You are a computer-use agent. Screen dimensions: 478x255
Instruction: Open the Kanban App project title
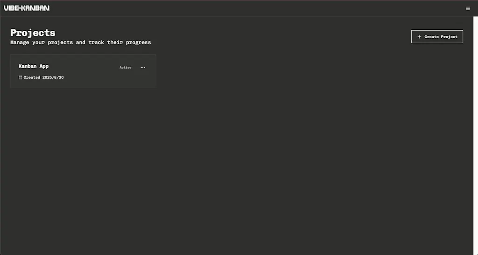click(x=34, y=66)
